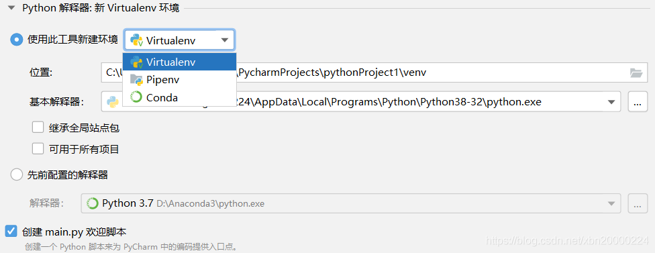Click the ... button beside 解释器 dropdown
Screen dimensions: 655x253
638,204
